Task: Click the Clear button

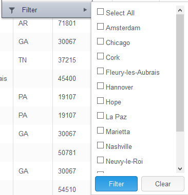Action: click(163, 184)
